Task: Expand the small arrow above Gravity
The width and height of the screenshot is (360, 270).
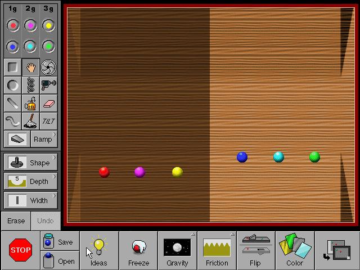Action: (x=193, y=235)
